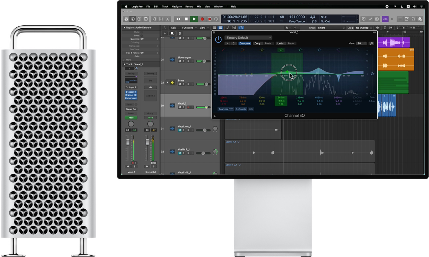Screen dimensions: 429x257
Task: Expand the More section in Region inspector
Action: (x=125, y=60)
